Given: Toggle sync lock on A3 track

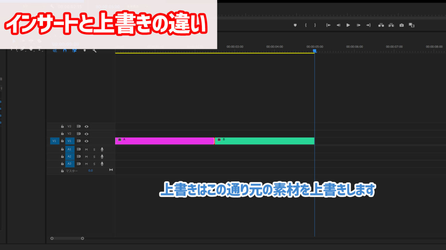Looking at the screenshot, I should pyautogui.click(x=79, y=164).
